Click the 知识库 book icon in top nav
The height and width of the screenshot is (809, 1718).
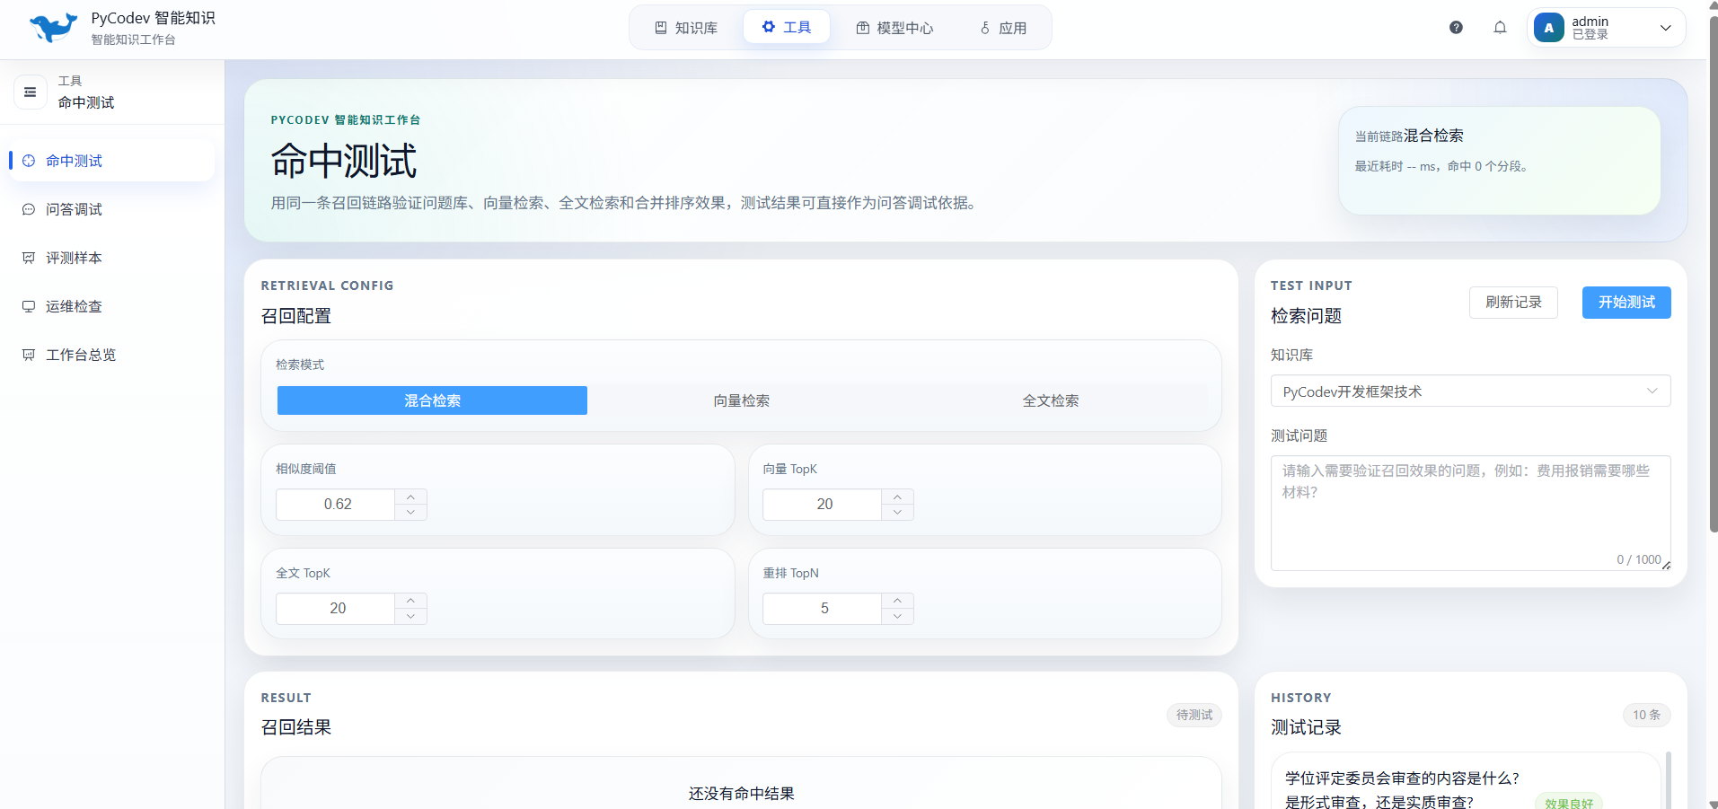coord(661,28)
